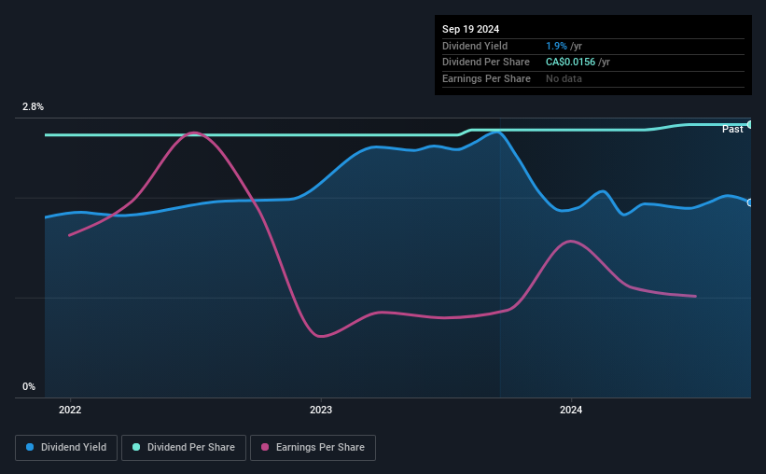766x474 pixels.
Task: Select the 2022 x-axis label
Action: (x=70, y=410)
